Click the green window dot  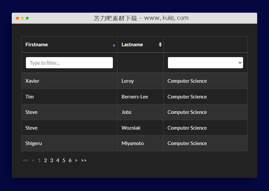click(27, 18)
